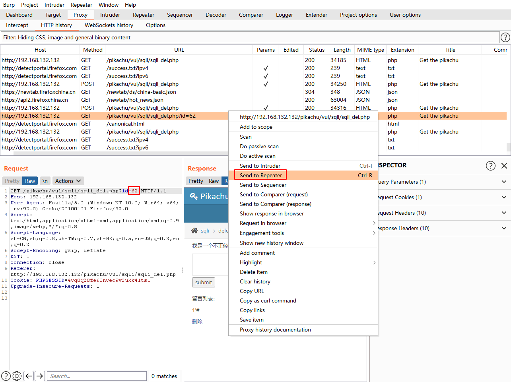Open the Comparer tab

251,15
